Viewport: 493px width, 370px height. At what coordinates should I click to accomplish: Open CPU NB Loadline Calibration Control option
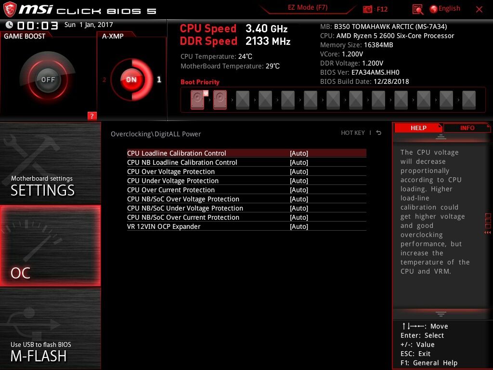point(246,162)
